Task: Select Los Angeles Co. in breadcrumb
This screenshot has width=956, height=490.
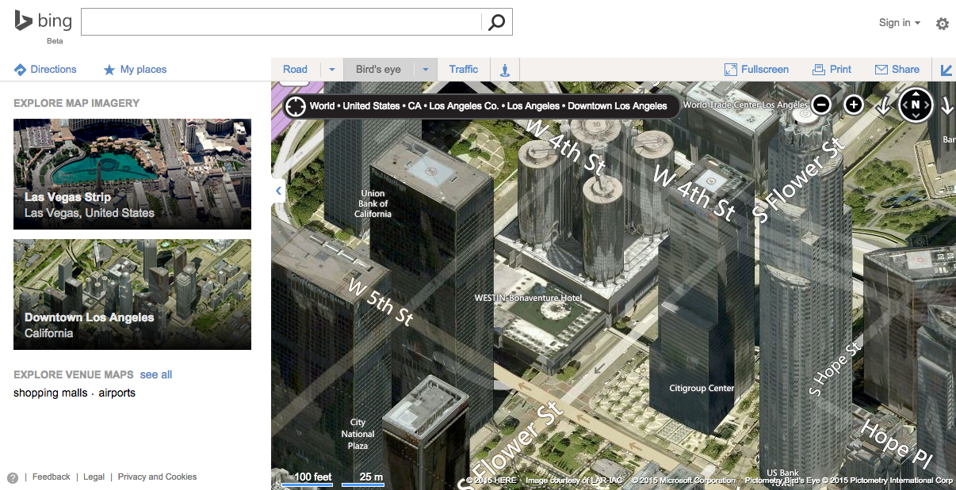Action: pos(464,106)
